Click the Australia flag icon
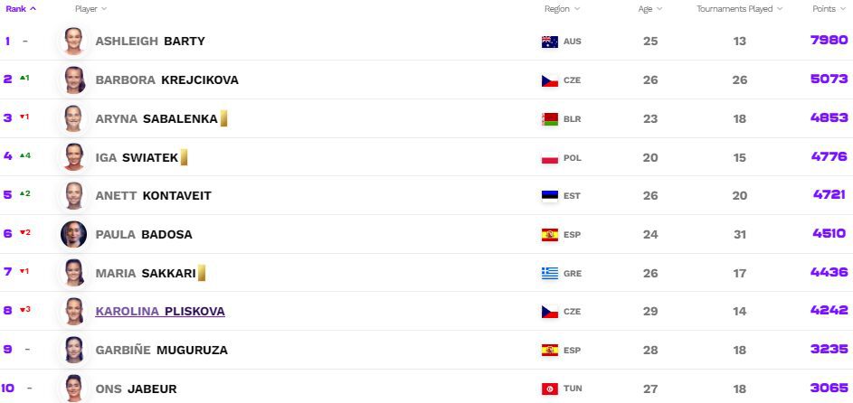 pyautogui.click(x=549, y=42)
